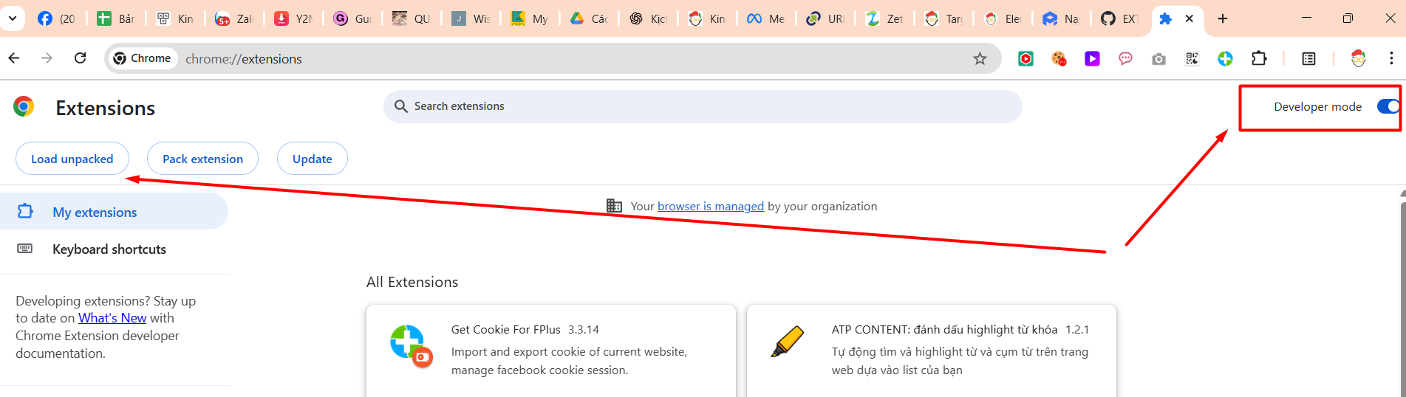1406x397 pixels.
Task: Click the Load unpacked button
Action: pos(72,159)
